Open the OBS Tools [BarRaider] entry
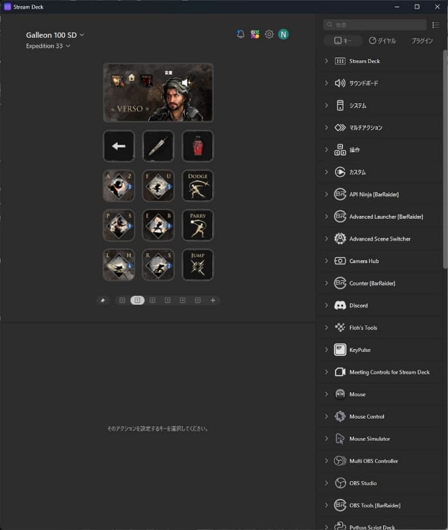This screenshot has height=530, width=448. (380, 505)
